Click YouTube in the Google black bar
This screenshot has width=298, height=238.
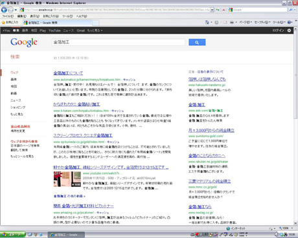[54, 30]
